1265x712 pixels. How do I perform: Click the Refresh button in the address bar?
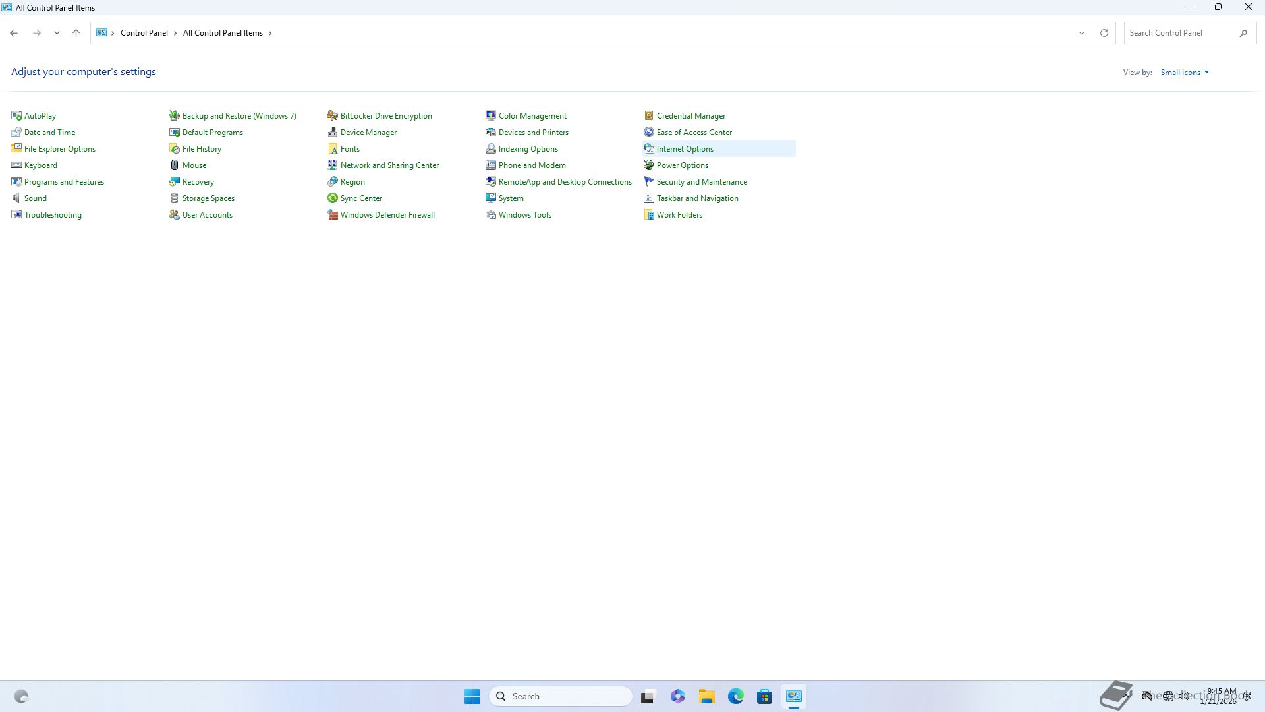coord(1104,33)
